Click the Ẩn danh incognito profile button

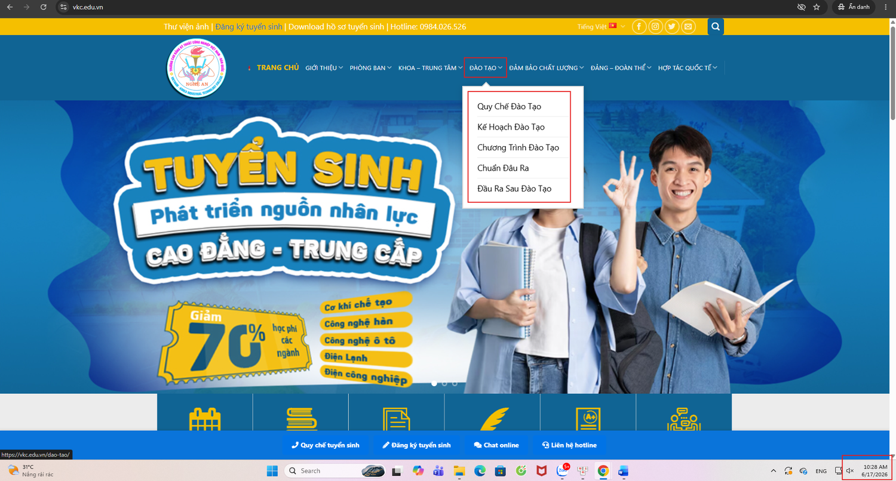pos(854,7)
